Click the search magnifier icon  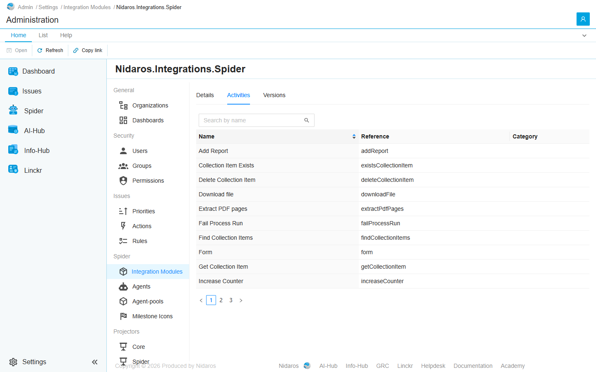pos(307,120)
